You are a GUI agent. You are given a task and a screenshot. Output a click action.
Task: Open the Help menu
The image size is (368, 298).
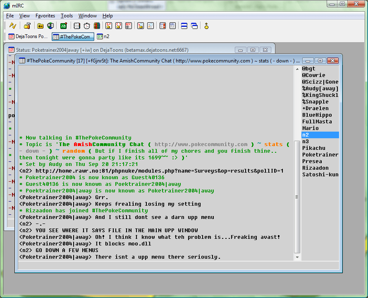108,16
